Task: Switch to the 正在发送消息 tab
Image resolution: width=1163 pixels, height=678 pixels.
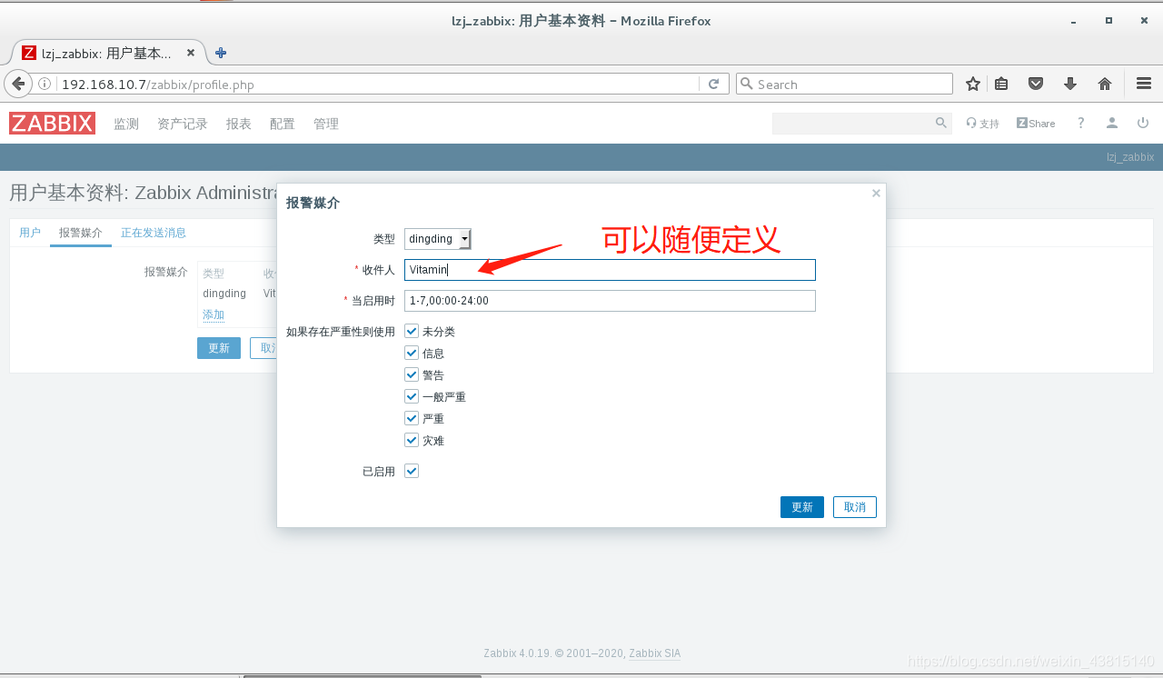Action: 154,233
